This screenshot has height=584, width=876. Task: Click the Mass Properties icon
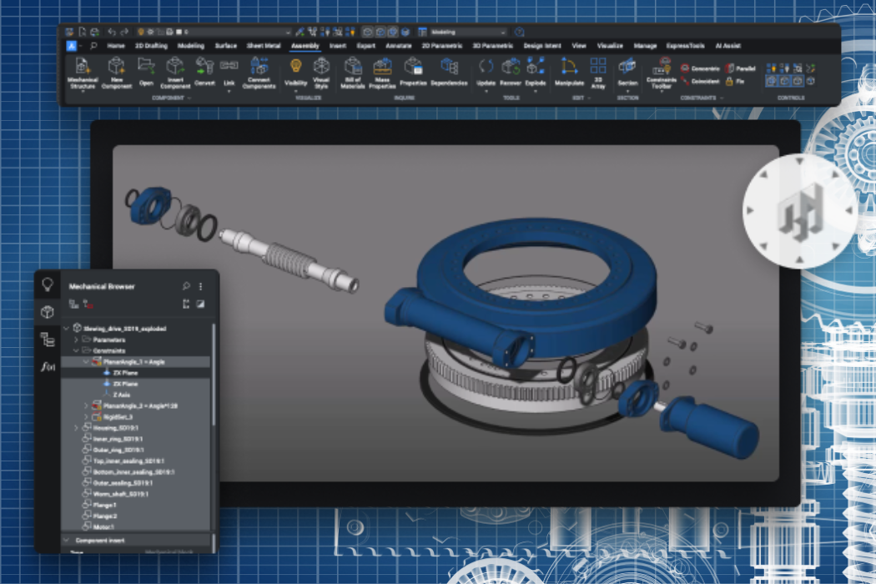[382, 73]
